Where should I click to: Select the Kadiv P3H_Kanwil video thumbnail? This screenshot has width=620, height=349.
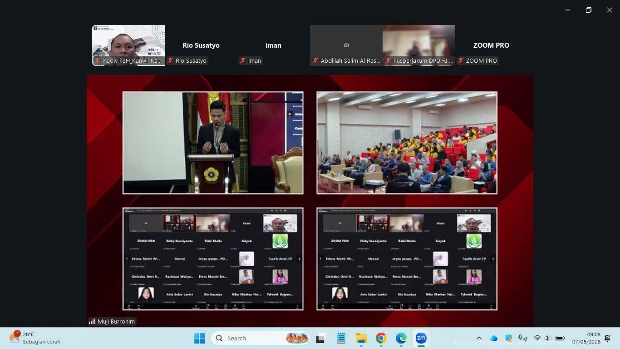128,45
